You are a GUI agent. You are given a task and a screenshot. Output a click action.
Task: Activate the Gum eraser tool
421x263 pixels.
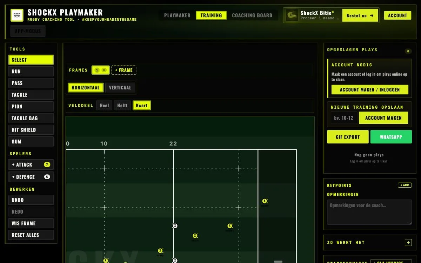coord(31,142)
